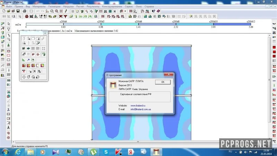Open the uTorrent icon on the taskbar

[93, 152]
